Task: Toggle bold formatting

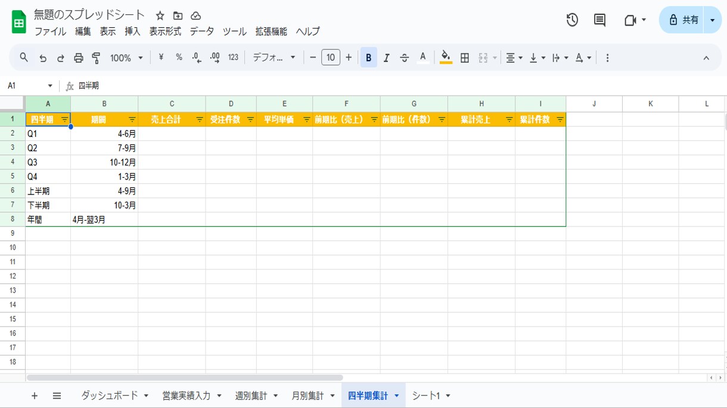Action: (x=369, y=58)
